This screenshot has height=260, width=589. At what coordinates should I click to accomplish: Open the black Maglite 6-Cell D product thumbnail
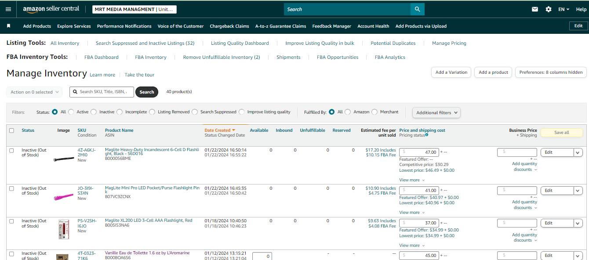click(x=64, y=159)
